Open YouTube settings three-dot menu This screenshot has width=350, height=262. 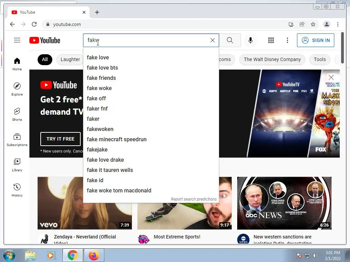(x=287, y=40)
